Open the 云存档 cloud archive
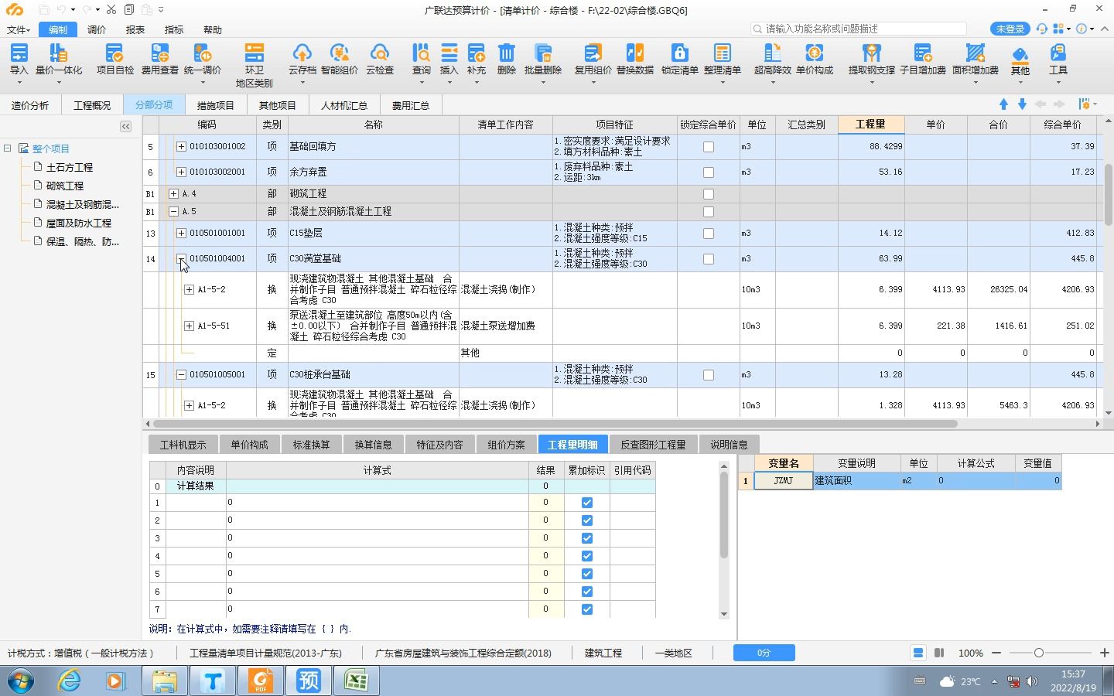 (302, 59)
